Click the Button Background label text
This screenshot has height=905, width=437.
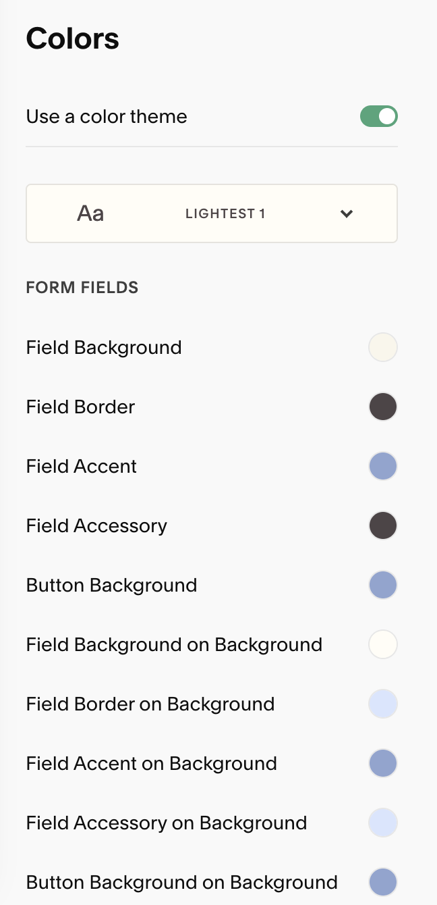(111, 586)
